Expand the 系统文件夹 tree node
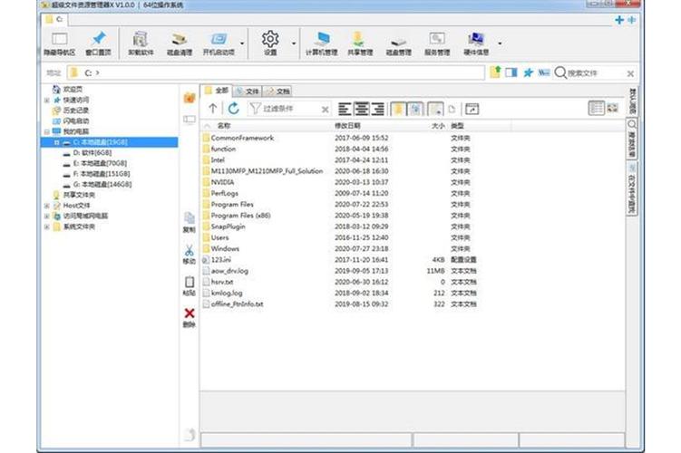681x453 pixels. (x=46, y=226)
